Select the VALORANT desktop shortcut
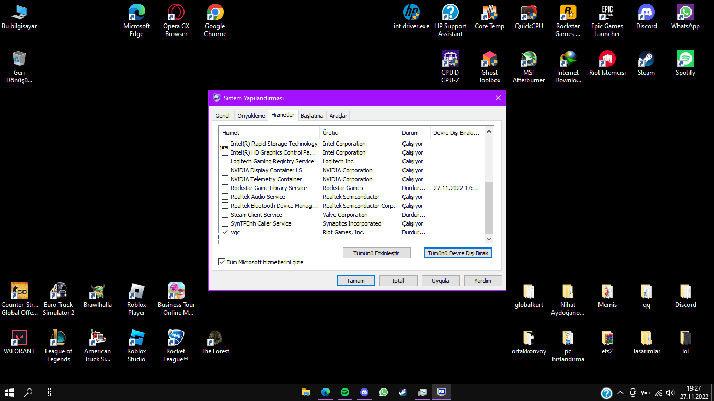This screenshot has width=714, height=401. (19, 342)
